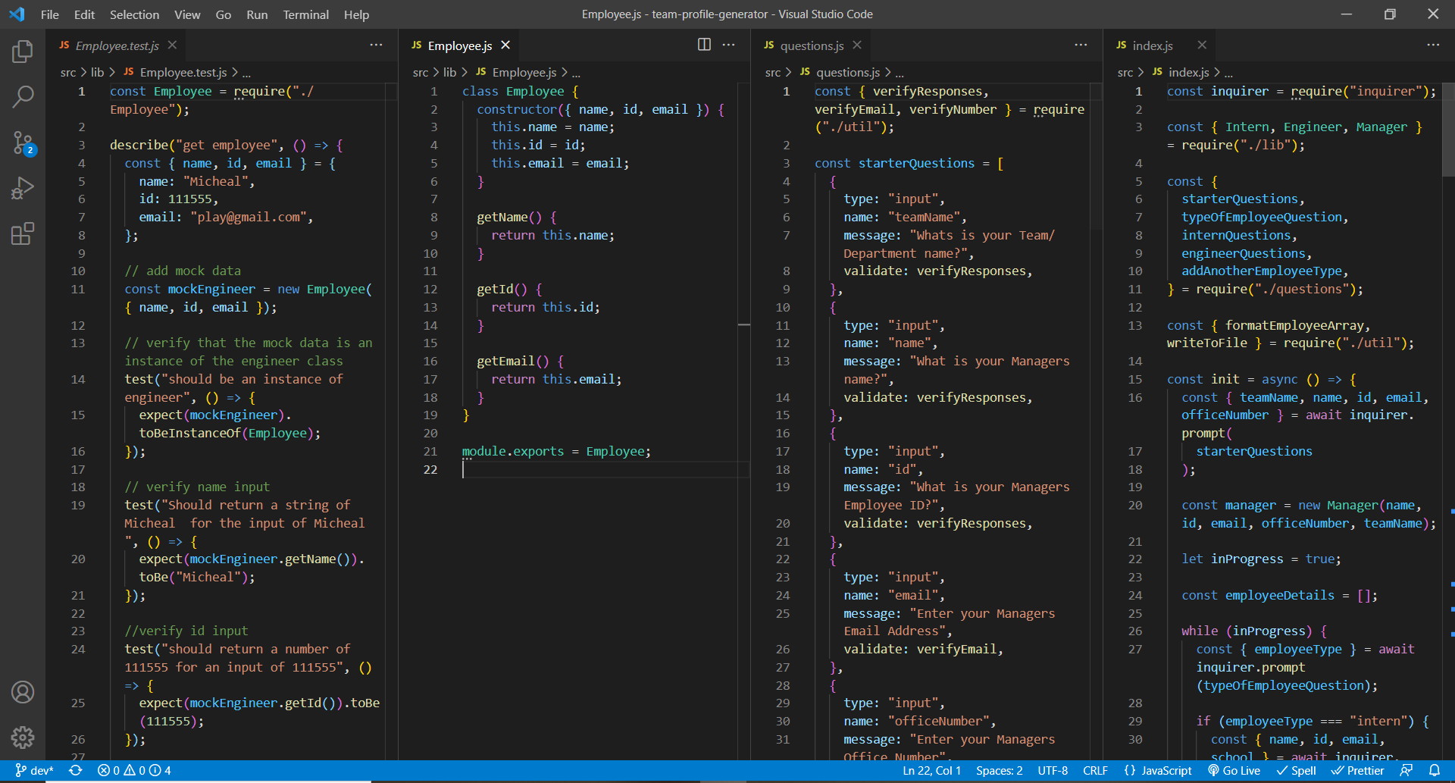Image resolution: width=1455 pixels, height=783 pixels.
Task: Click the info count 4 in status bar
Action: [161, 770]
